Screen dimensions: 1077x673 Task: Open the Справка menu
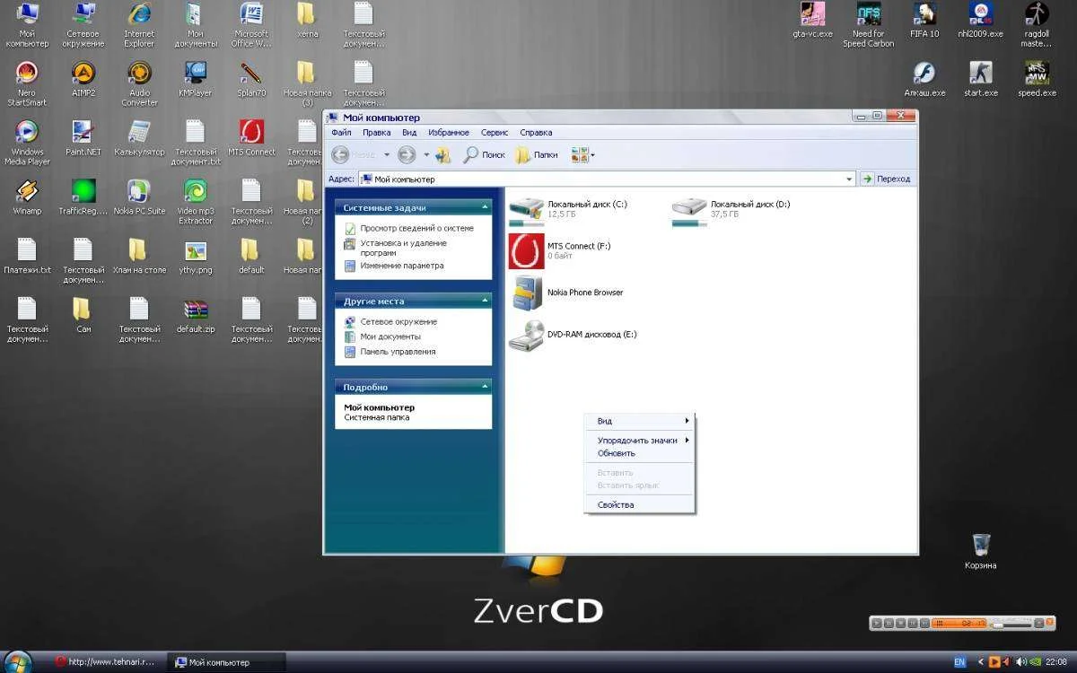(536, 133)
